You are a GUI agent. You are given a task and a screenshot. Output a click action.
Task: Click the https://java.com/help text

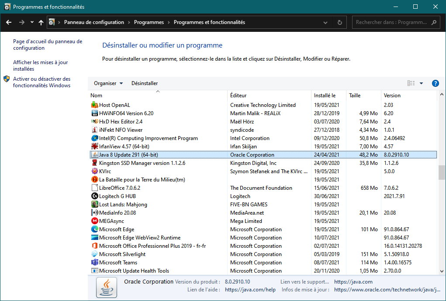250,290
